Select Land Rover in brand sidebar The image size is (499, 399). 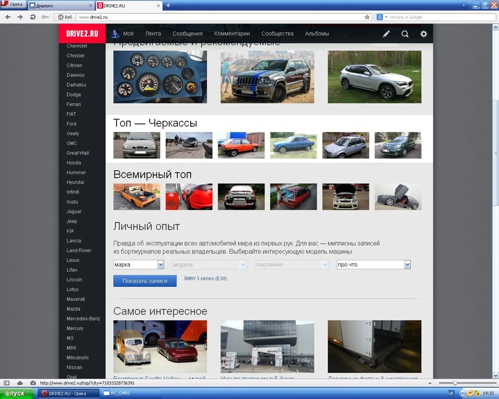[79, 250]
